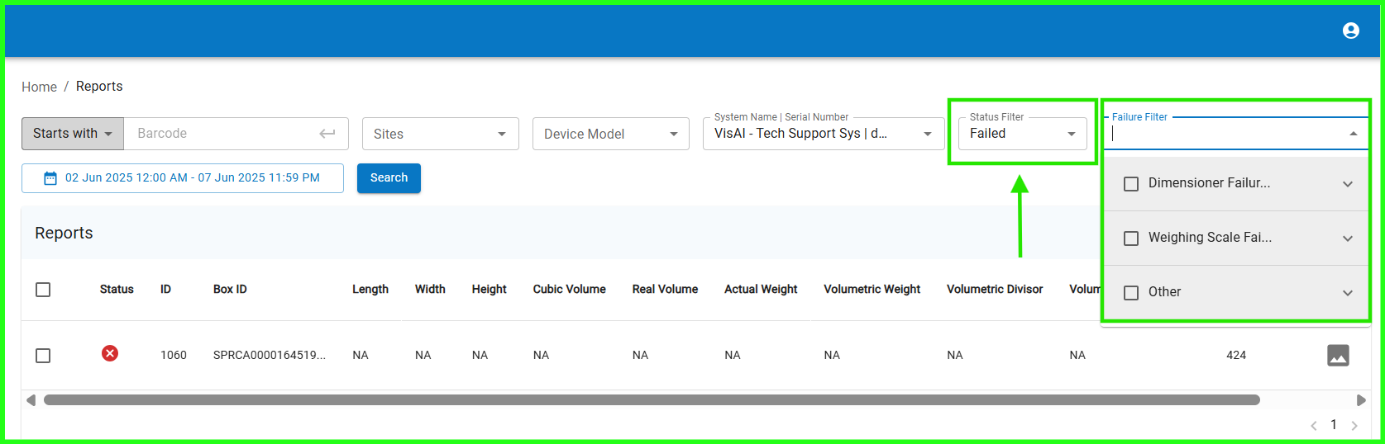Open the user account profile icon
This screenshot has width=1385, height=444.
(1350, 31)
